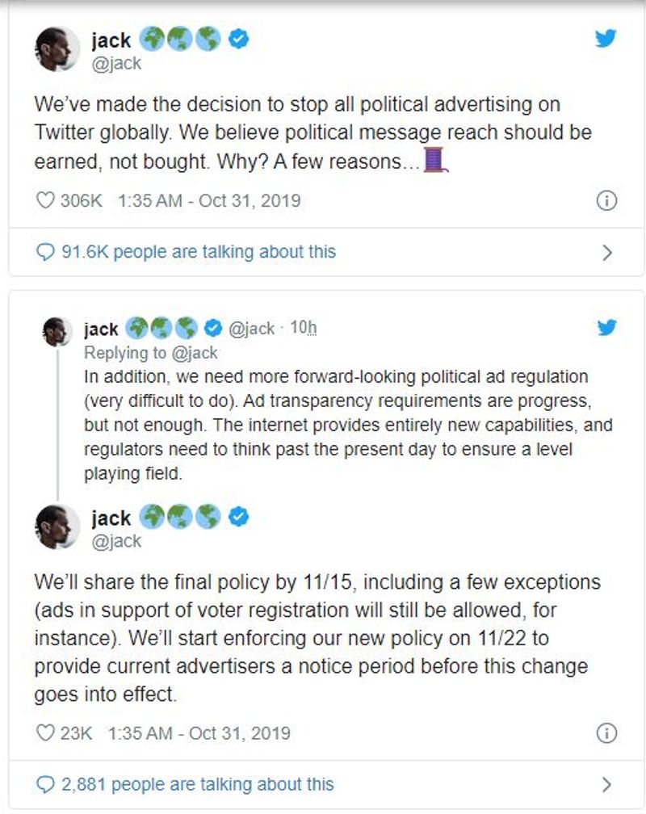Viewport: 646px width, 814px height.
Task: Click the reply bubble icon beside 91.6K people
Action: point(46,252)
